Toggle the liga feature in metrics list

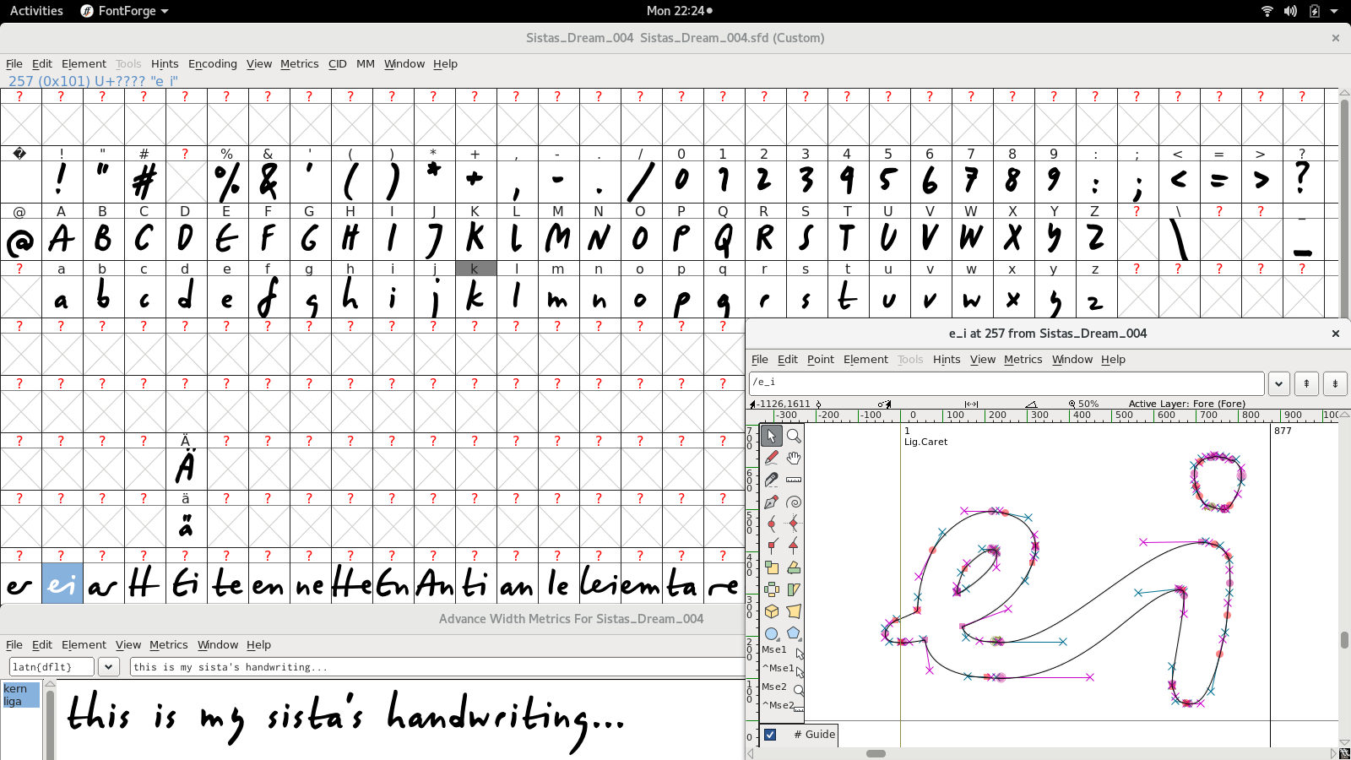tap(13, 701)
